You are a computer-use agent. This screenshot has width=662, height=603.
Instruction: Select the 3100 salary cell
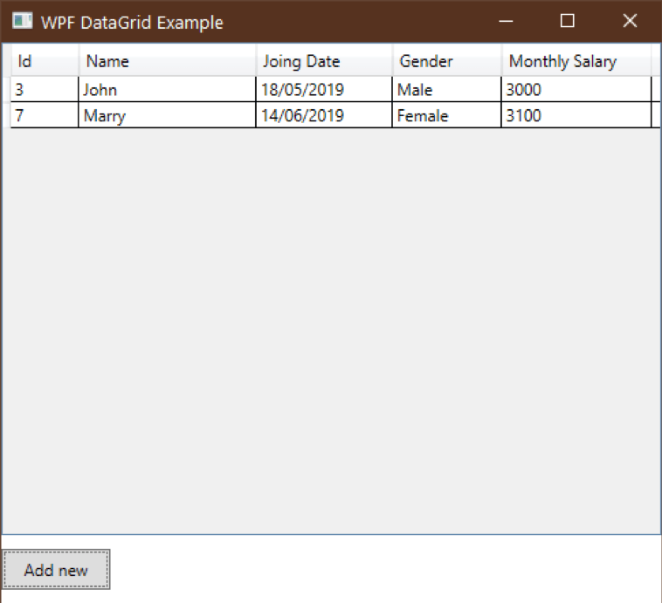[x=576, y=115]
